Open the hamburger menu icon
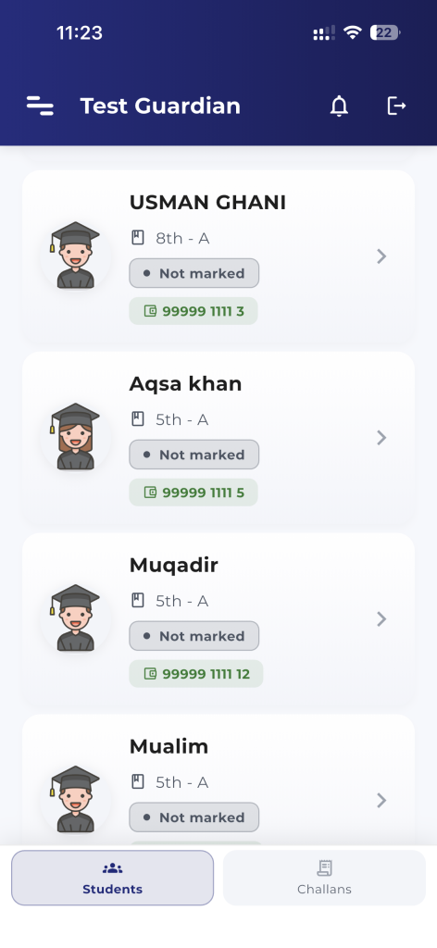This screenshot has height=948, width=437. pos(40,106)
